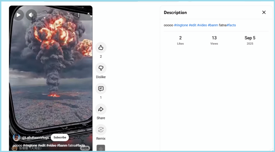Open the three-dot more options menu
Image resolution: width=275 pixels, height=152 pixels.
(78, 15)
